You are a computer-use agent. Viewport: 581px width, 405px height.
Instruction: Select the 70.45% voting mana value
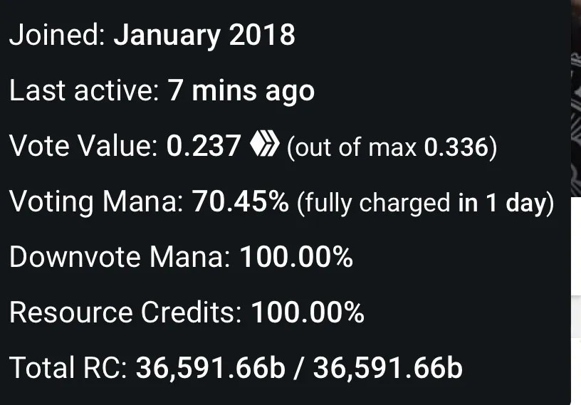[x=241, y=202]
